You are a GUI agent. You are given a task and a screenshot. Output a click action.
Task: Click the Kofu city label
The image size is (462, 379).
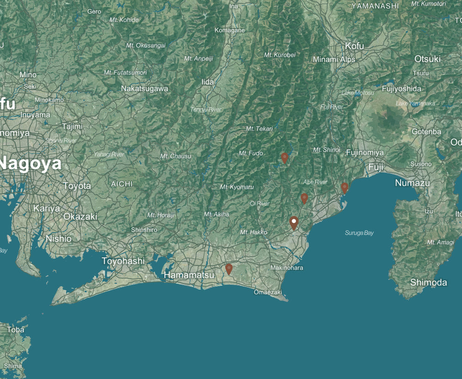coord(354,46)
